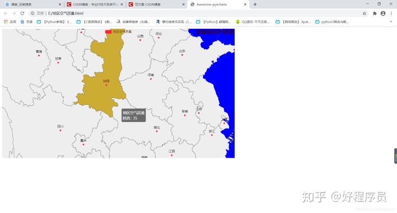Viewport: 397px width, 213px height.
Task: Close the Awesome-pyecharts tab
Action: click(245, 4)
